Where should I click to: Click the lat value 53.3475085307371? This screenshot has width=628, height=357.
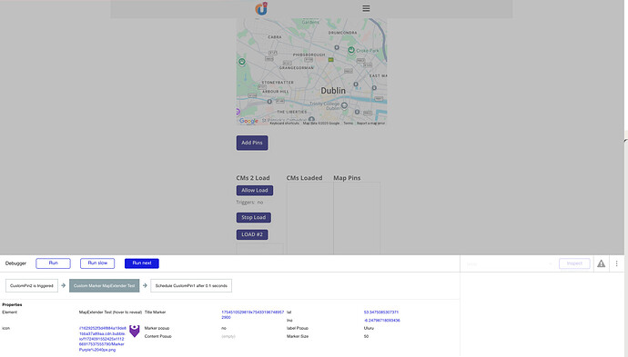(x=381, y=312)
